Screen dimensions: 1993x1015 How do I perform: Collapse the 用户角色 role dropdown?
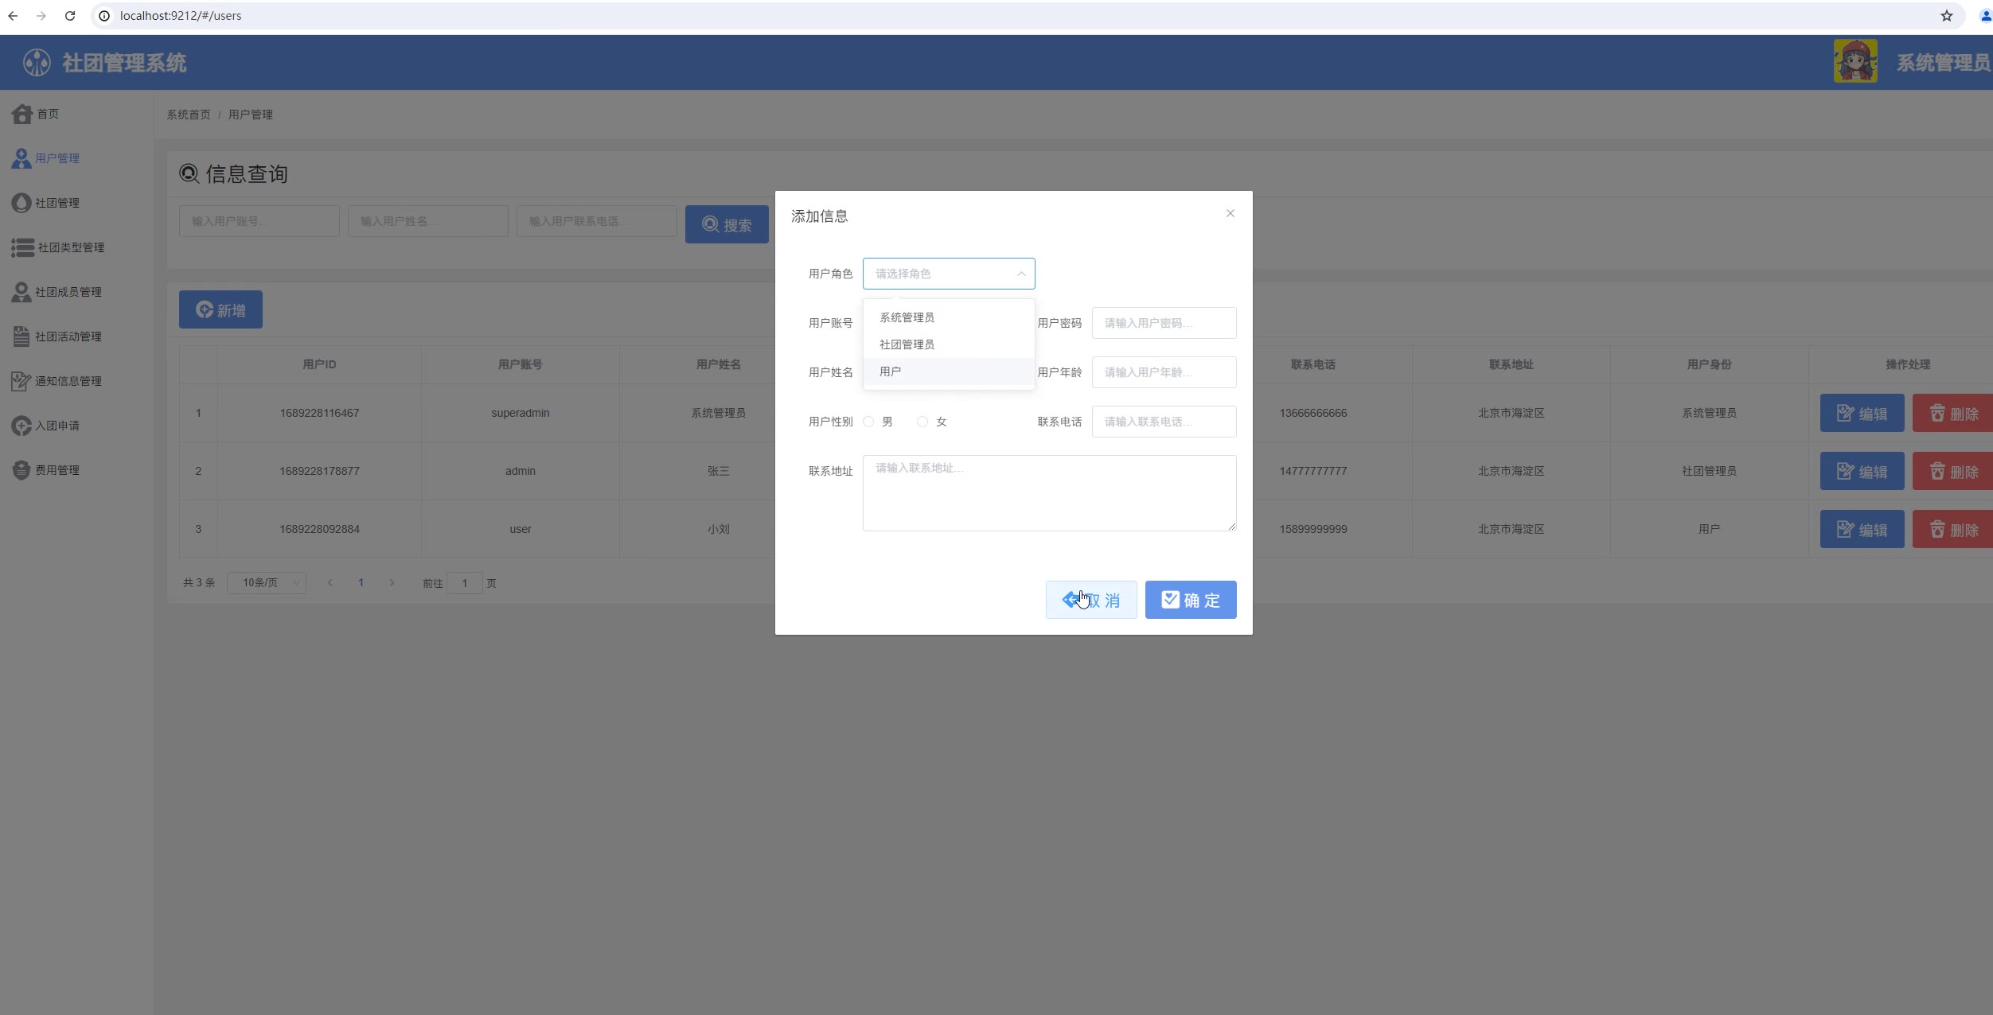click(1020, 274)
